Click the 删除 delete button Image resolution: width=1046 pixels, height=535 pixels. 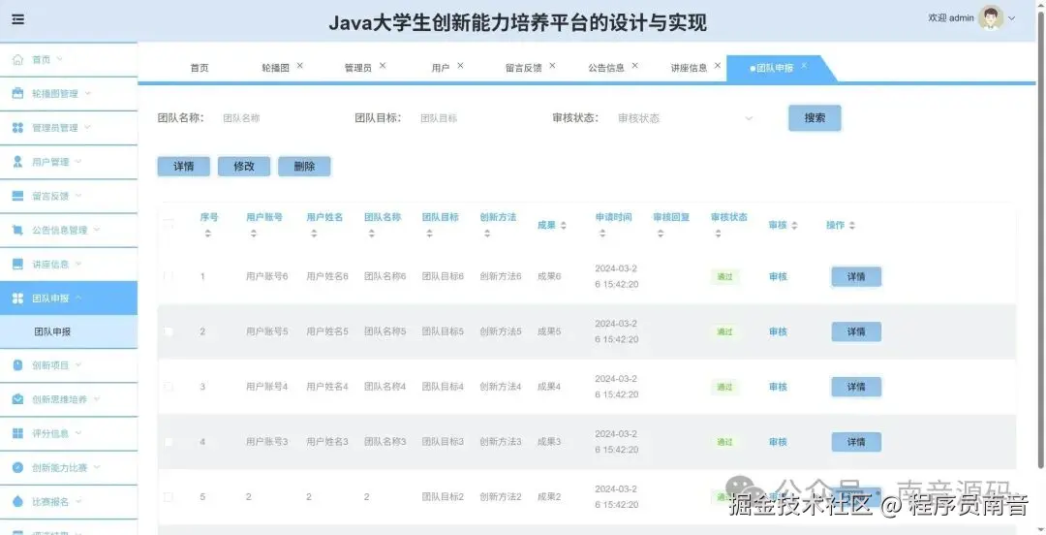(x=304, y=167)
